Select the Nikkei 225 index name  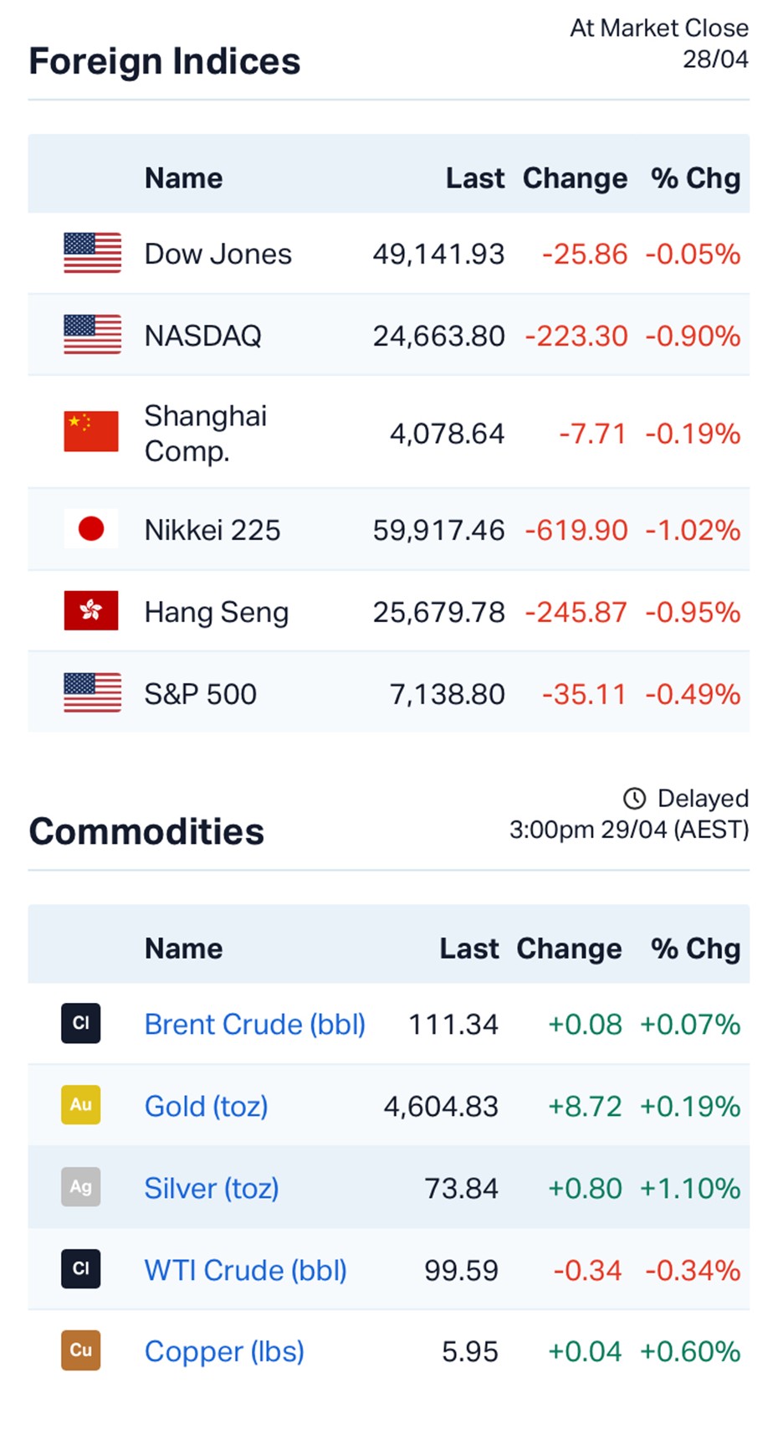tap(212, 530)
